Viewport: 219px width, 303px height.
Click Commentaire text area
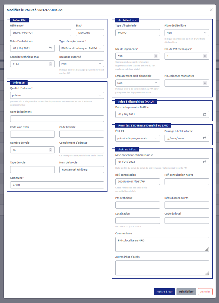162,244
